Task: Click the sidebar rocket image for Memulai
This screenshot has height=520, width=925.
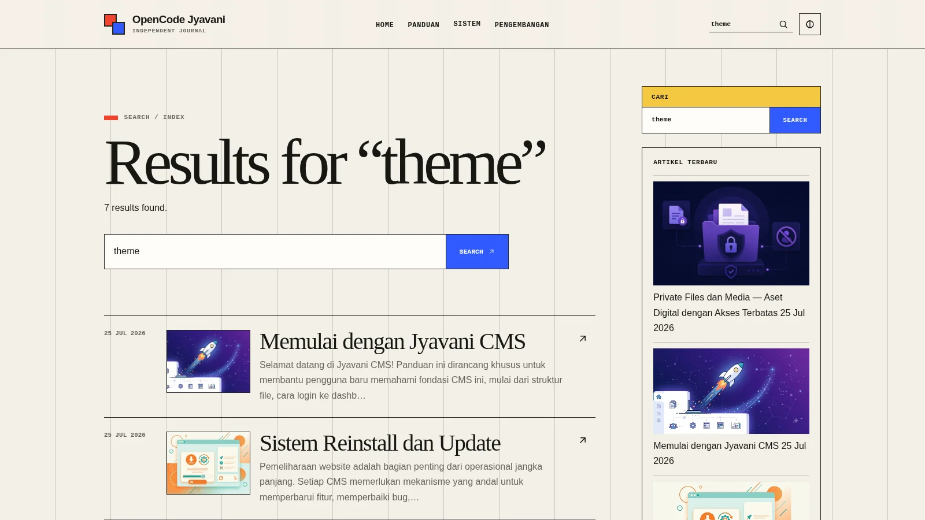Action: click(731, 391)
